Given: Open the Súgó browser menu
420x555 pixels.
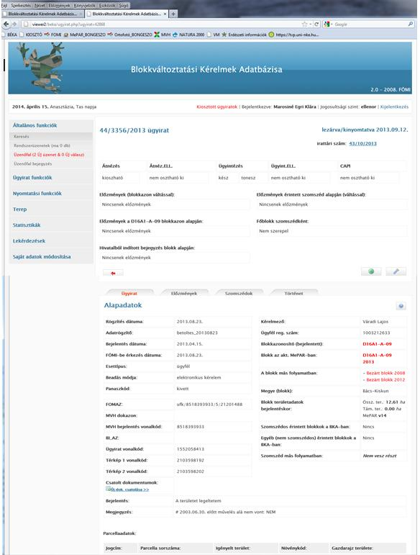Looking at the screenshot, I should click(124, 5).
